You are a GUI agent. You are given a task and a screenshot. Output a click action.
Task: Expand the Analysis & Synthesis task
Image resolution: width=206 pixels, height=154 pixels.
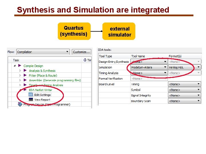click(20, 71)
